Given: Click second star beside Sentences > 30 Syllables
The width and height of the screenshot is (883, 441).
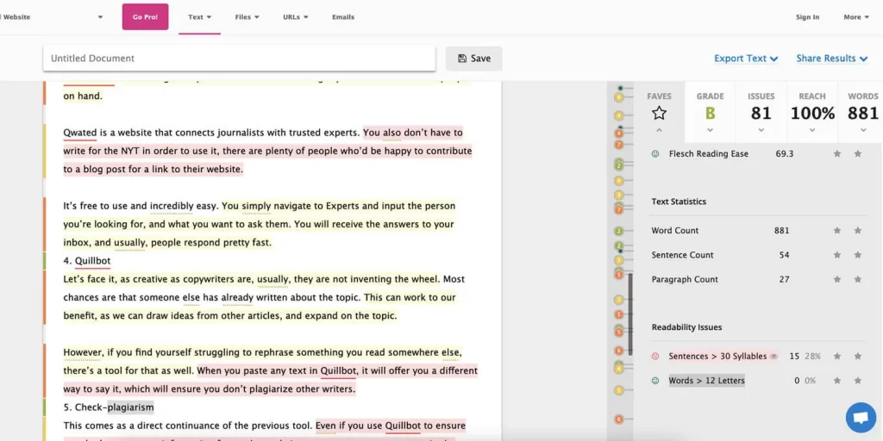Looking at the screenshot, I should point(858,356).
